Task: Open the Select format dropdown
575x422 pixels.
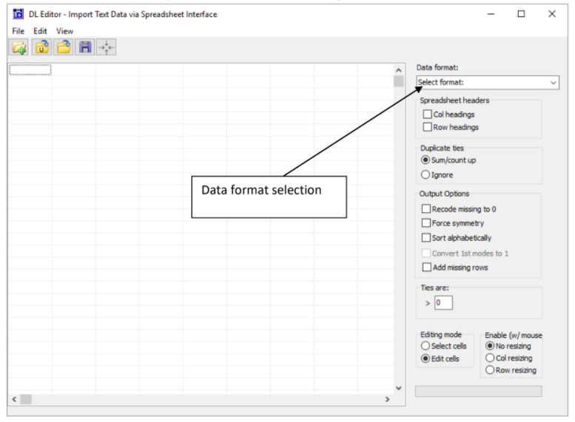Action: pos(488,83)
